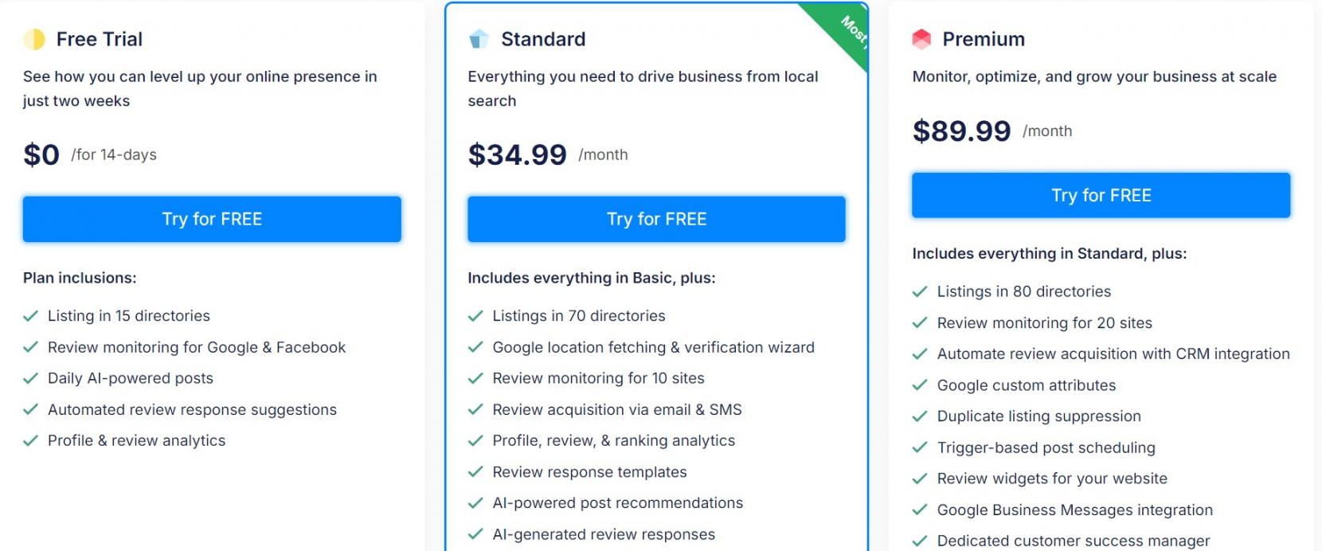
Task: Click checkmark beside 'Listing in 15 directories'
Action: click(31, 316)
